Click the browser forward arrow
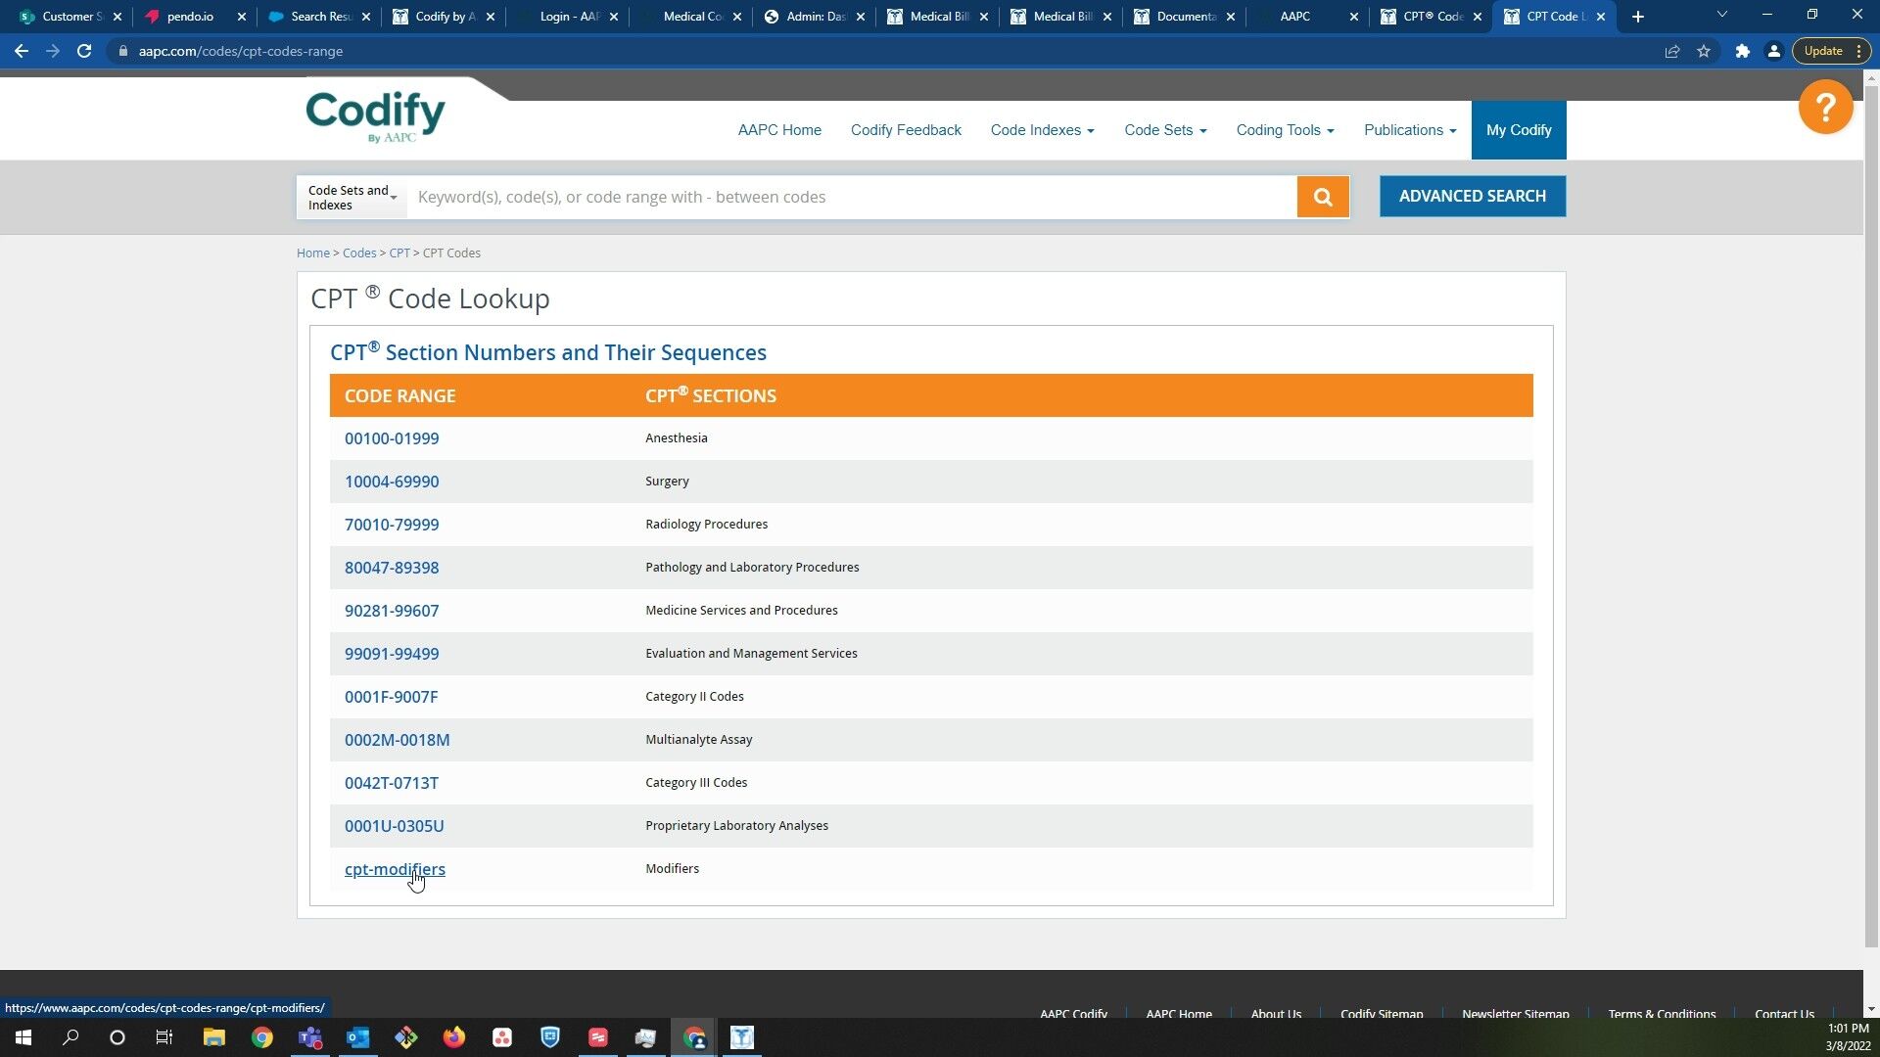 point(53,51)
